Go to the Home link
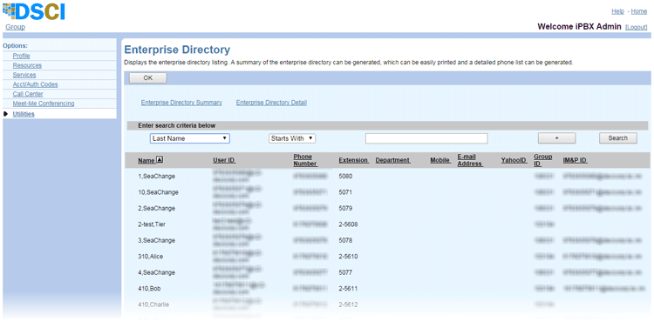The height and width of the screenshot is (321, 654). coord(639,11)
